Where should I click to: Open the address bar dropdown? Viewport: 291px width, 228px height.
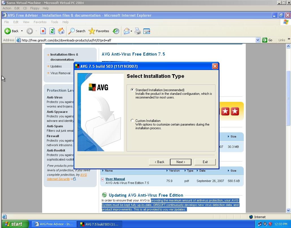pos(258,40)
